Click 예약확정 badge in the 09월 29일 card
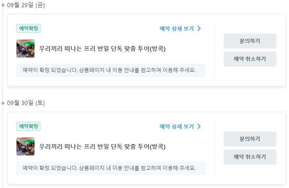This screenshot has width=289, height=188. 28,28
